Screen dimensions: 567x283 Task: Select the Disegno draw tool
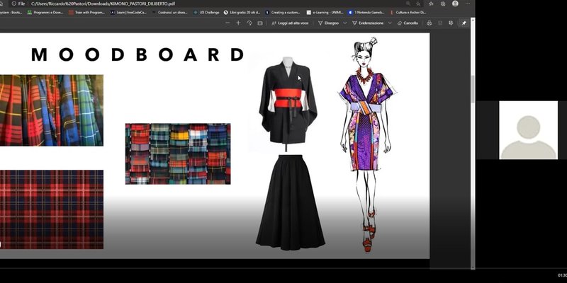click(x=328, y=23)
